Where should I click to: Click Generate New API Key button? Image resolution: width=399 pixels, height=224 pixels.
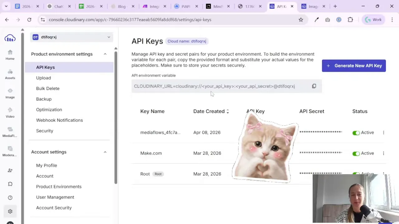(x=354, y=66)
